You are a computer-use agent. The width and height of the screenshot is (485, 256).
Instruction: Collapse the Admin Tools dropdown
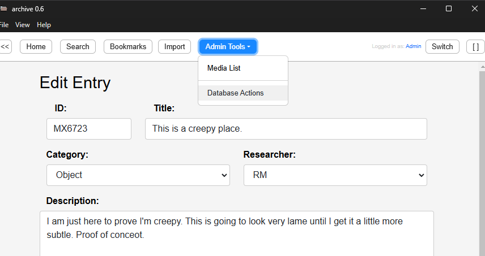click(x=228, y=46)
